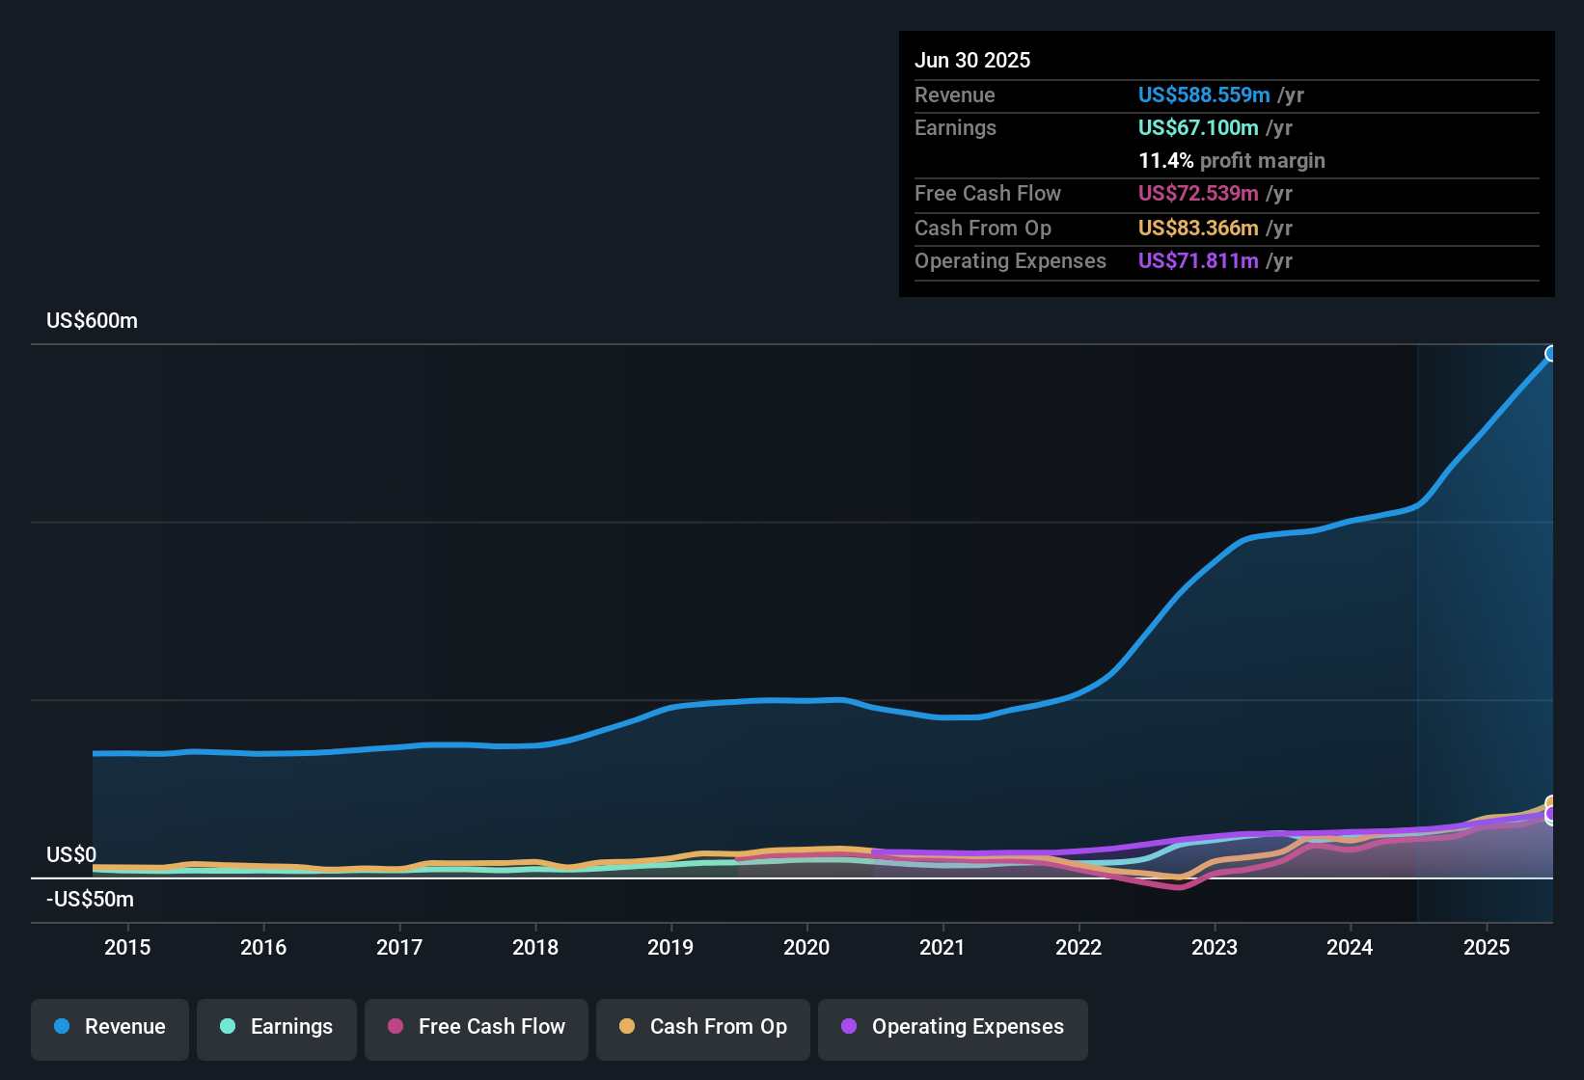Toggle the Revenue series visibility
This screenshot has height=1080, width=1584.
click(109, 1028)
